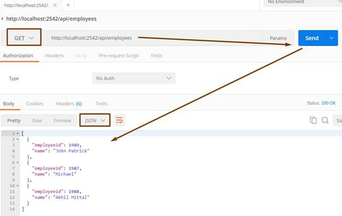Viewport: 342px width, 216px height.
Task: Collapse the object at line 6
Action: [x=18, y=162]
